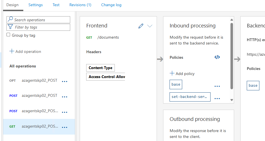The height and width of the screenshot is (141, 265).
Task: Click the Search operations input field
Action: pos(38,20)
